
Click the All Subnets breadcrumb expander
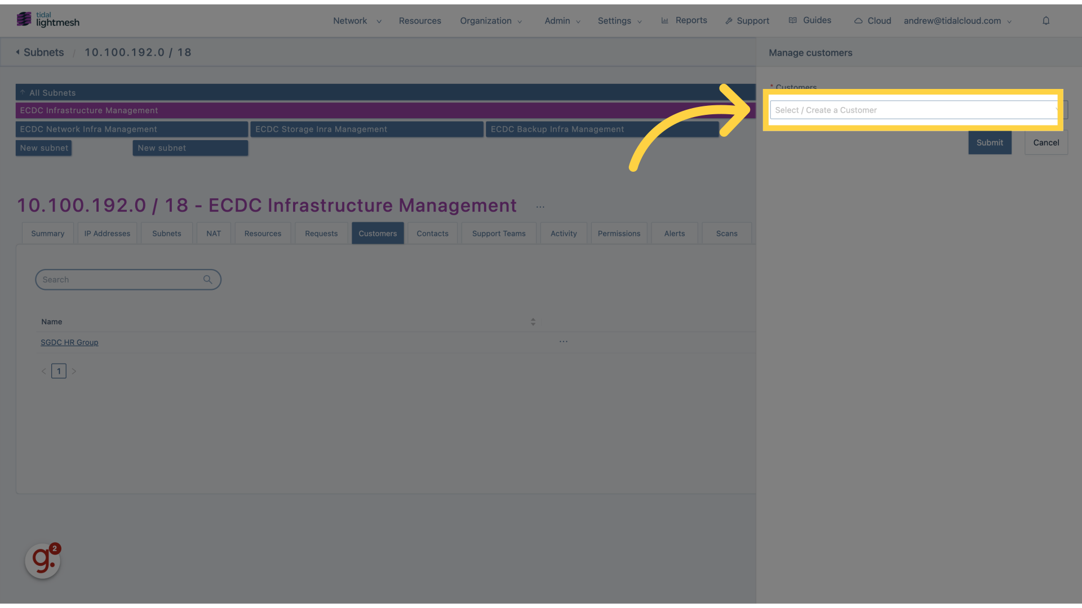pos(23,92)
